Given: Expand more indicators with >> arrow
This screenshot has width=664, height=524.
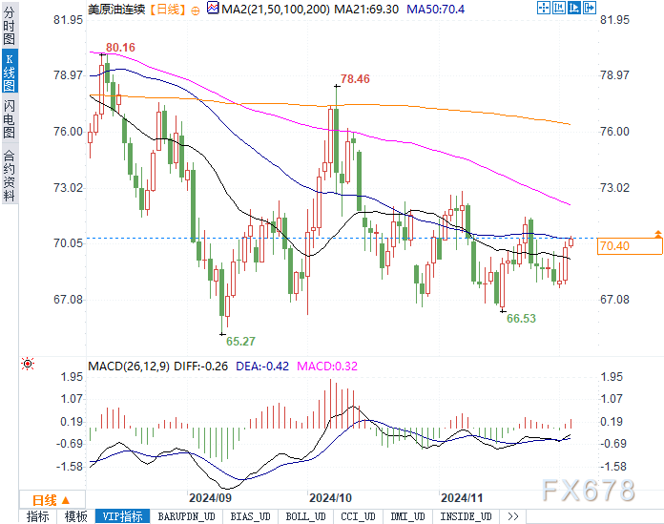Looking at the screenshot, I should pyautogui.click(x=513, y=516).
